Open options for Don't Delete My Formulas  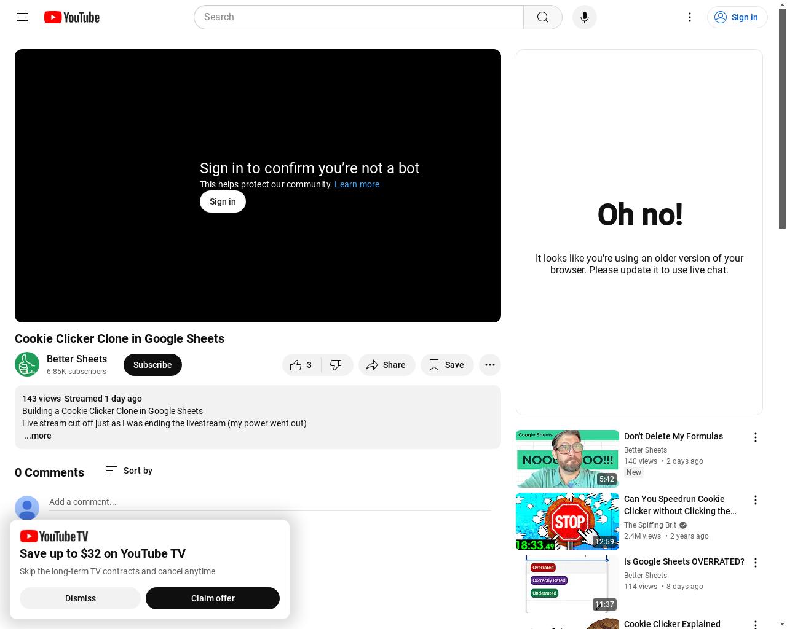(x=756, y=437)
